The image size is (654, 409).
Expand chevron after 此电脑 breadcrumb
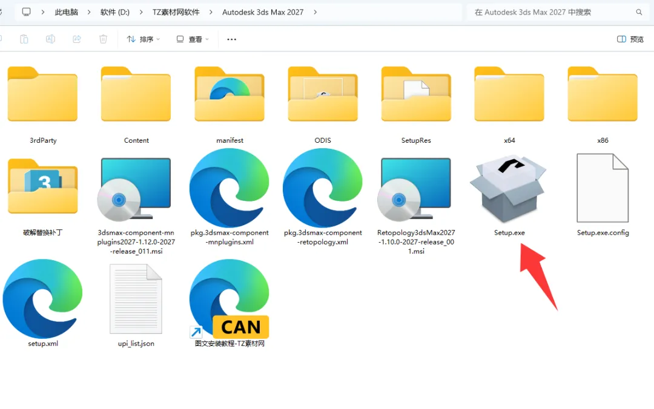click(x=89, y=12)
